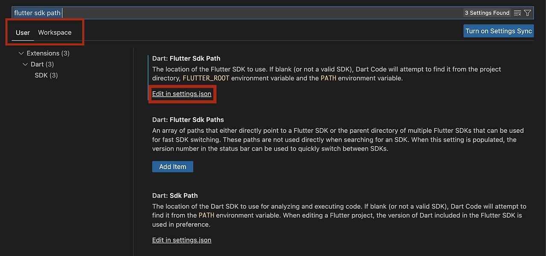Collapse the Dart (3) tree node
Screen dimensions: 546x256
click(x=25, y=64)
